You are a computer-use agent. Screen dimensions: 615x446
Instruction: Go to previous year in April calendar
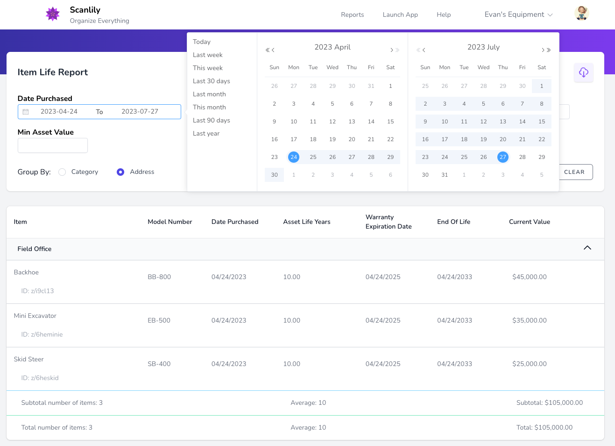click(x=268, y=50)
